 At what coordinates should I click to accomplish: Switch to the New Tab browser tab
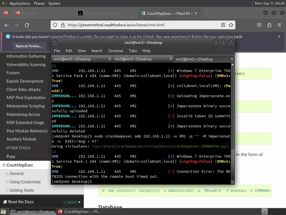tap(44, 13)
